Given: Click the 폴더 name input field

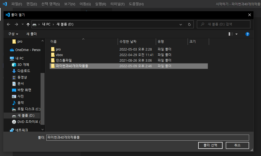Looking at the screenshot, I should [x=148, y=137].
